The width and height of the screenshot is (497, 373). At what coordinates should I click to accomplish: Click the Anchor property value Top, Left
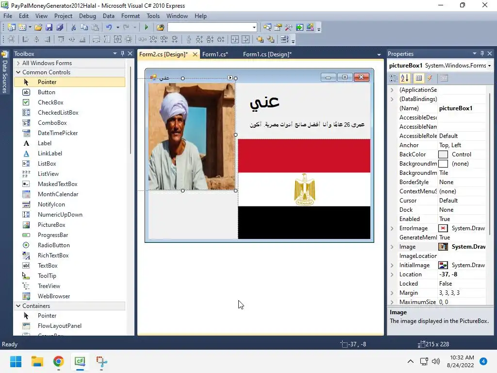pyautogui.click(x=462, y=145)
